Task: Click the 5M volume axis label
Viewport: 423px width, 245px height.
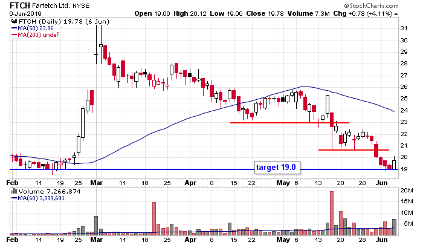Action: (408, 224)
